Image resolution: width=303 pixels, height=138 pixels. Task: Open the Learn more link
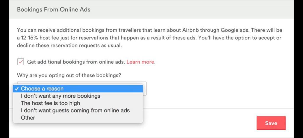pos(140,62)
